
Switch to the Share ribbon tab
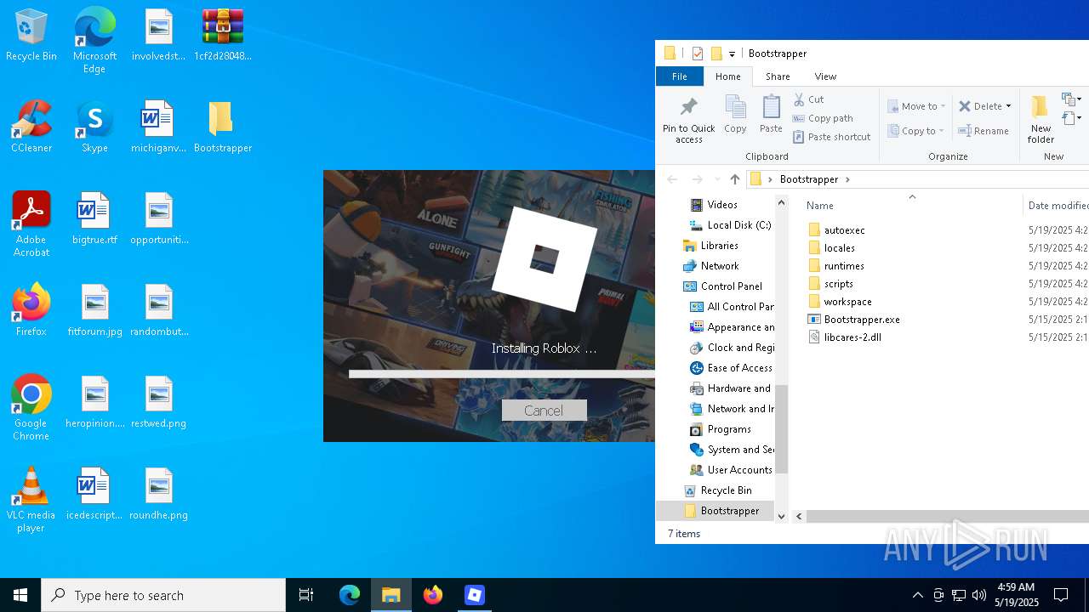[778, 76]
